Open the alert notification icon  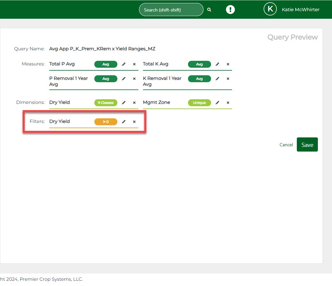point(230,10)
